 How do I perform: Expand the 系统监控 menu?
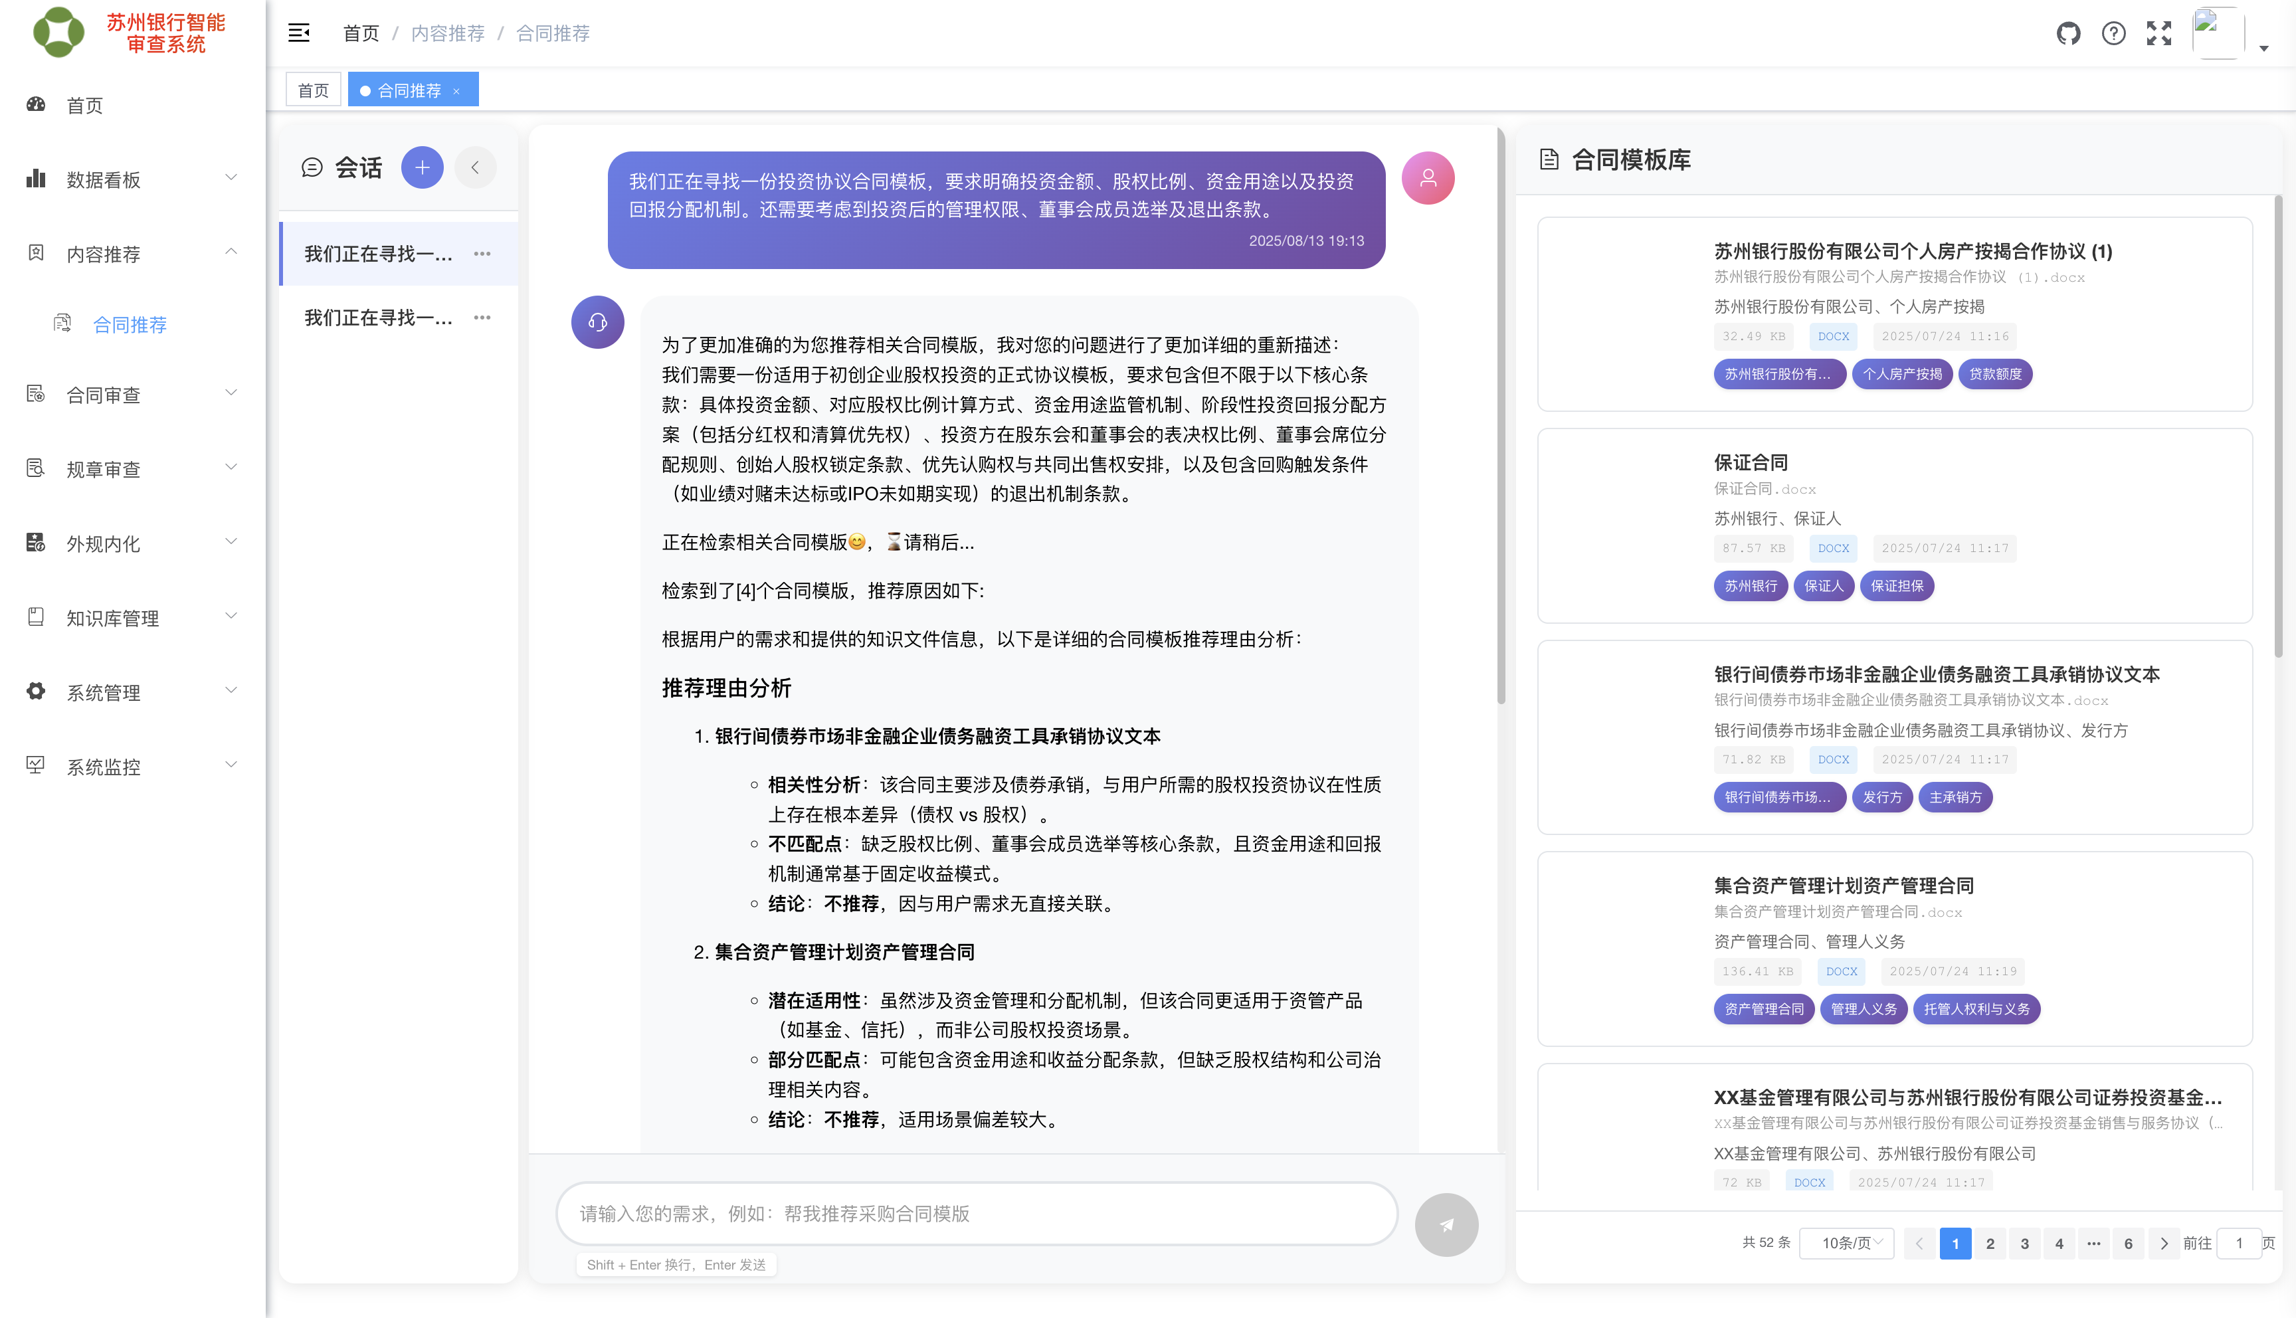pyautogui.click(x=133, y=767)
